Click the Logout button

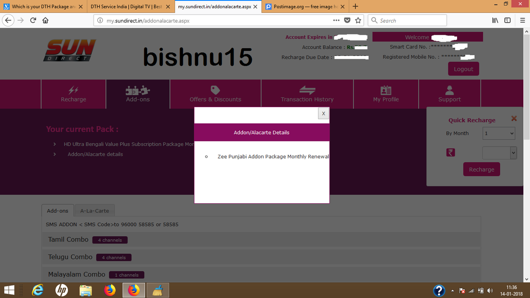point(463,69)
